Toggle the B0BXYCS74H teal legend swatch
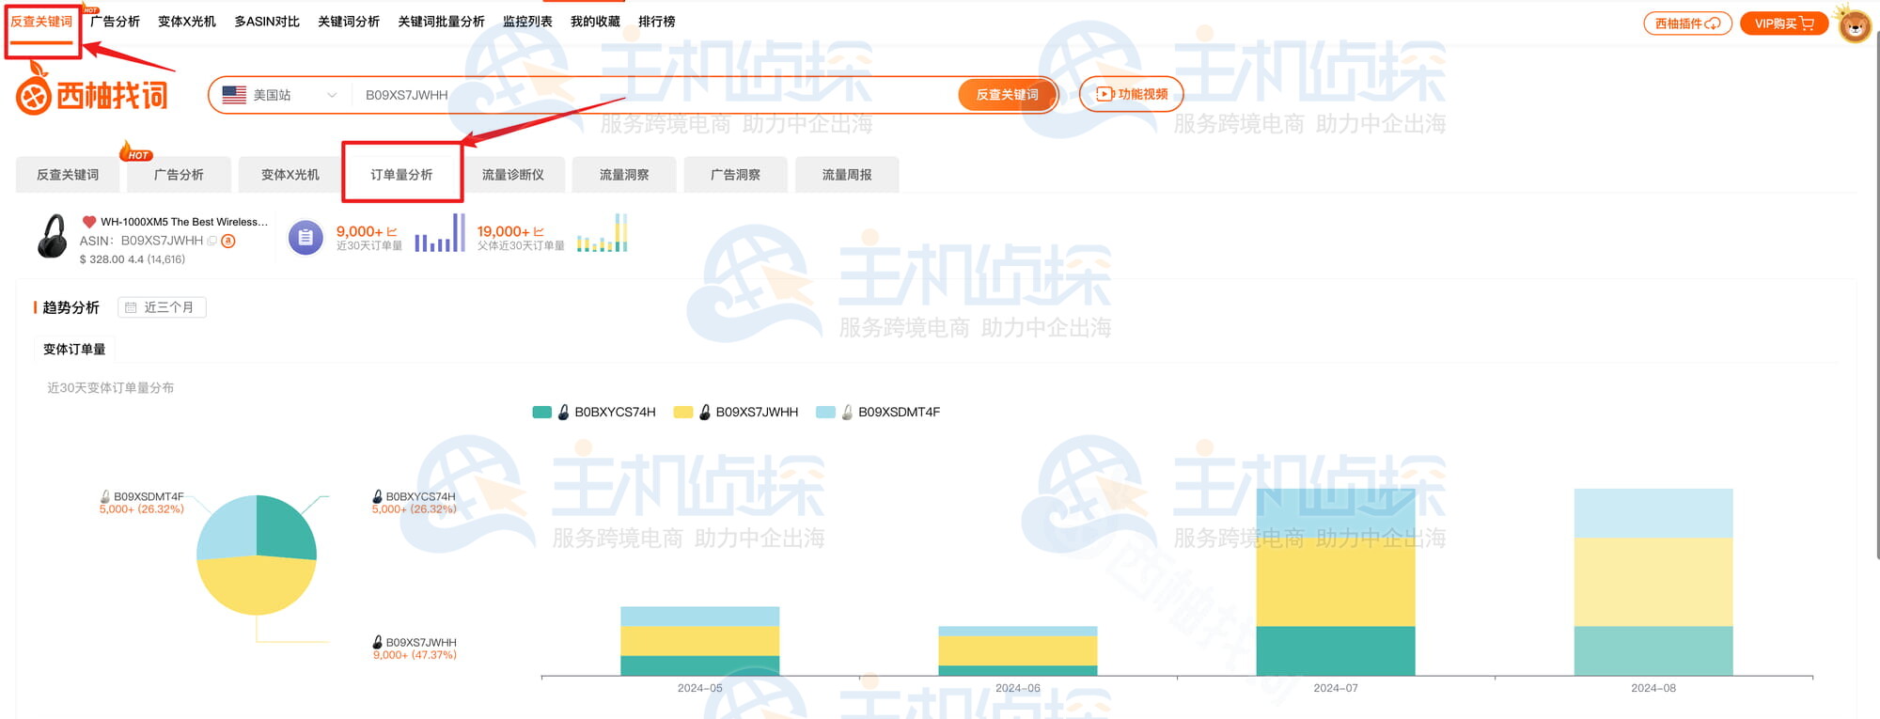1880x719 pixels. pyautogui.click(x=541, y=412)
